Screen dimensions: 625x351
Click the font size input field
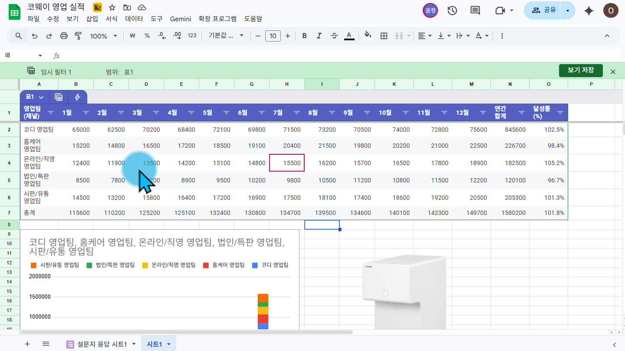click(x=273, y=36)
